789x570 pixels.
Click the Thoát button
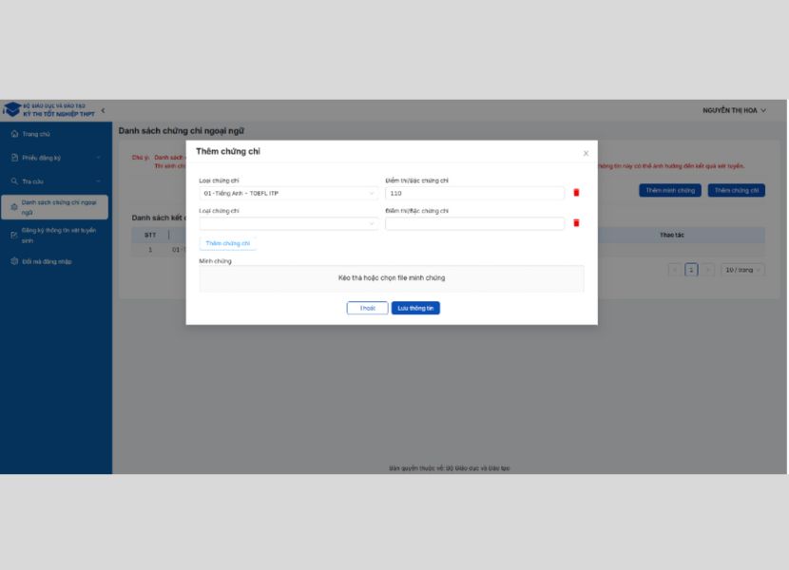[x=367, y=308]
